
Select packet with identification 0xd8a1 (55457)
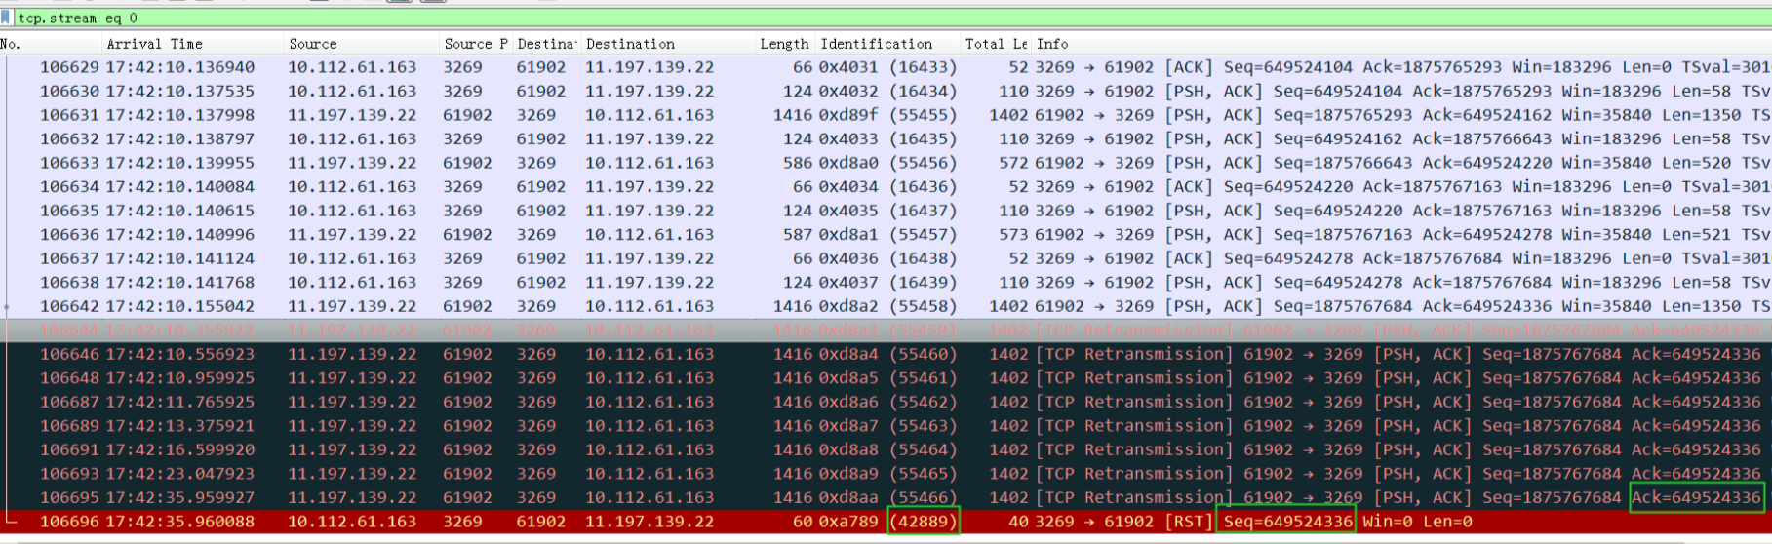point(886,234)
